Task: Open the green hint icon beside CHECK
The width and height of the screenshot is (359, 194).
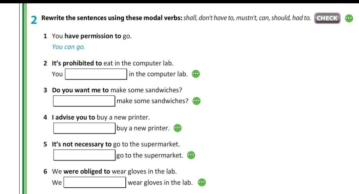Action: point(349,18)
